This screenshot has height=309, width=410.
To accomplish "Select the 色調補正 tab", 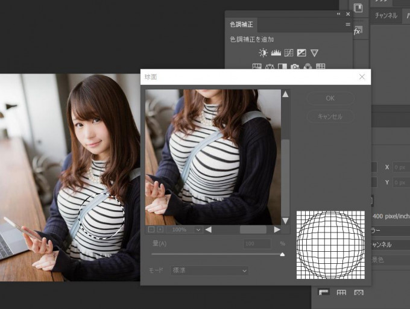I will 241,25.
